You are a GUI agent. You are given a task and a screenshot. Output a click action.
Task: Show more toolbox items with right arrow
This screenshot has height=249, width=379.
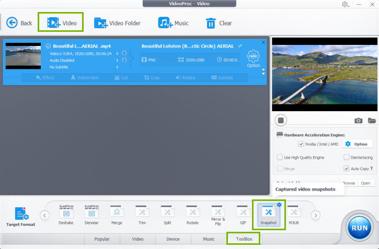316,215
